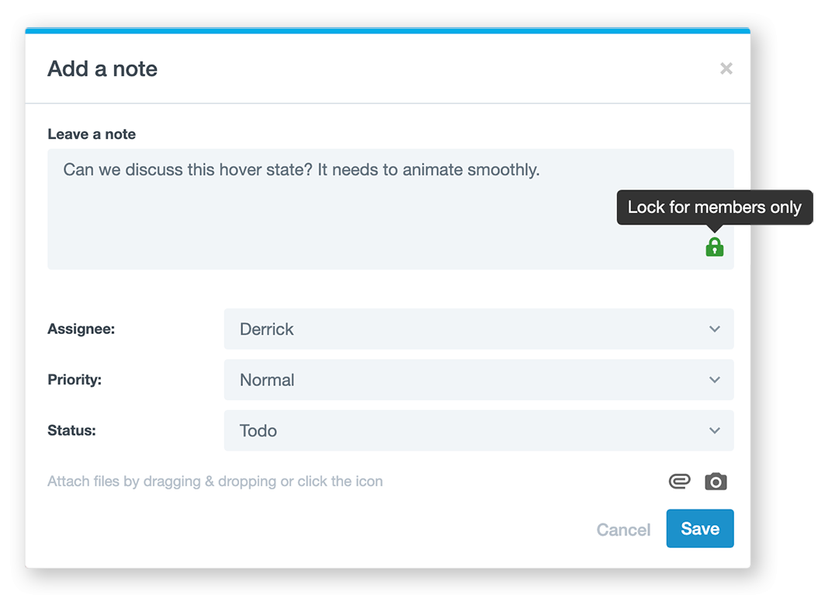Click the chevron arrow in the Priority field
The height and width of the screenshot is (595, 832).
coord(715,380)
